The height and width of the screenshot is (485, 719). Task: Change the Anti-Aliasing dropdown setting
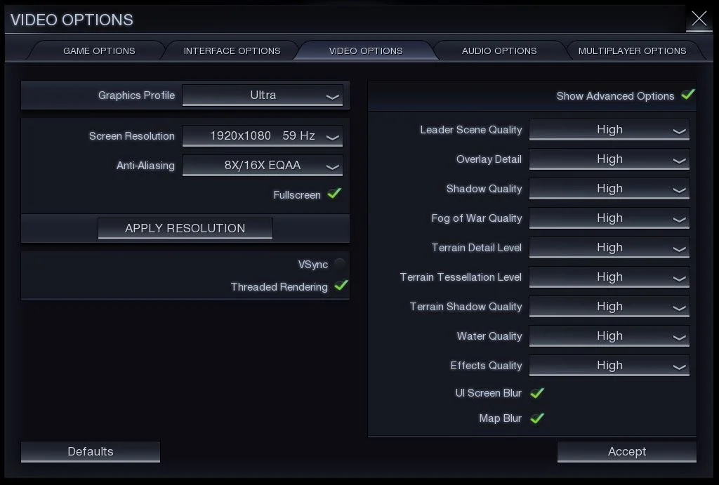click(x=263, y=166)
